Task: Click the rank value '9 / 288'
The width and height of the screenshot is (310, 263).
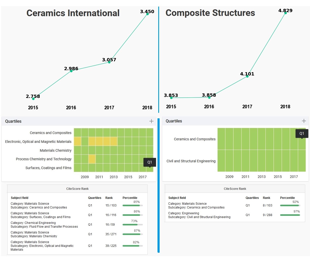Action: 267,215
